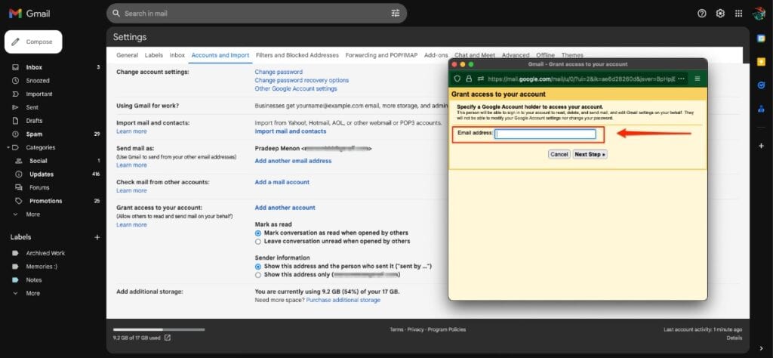Open Other Google Account settings link

[x=296, y=89]
